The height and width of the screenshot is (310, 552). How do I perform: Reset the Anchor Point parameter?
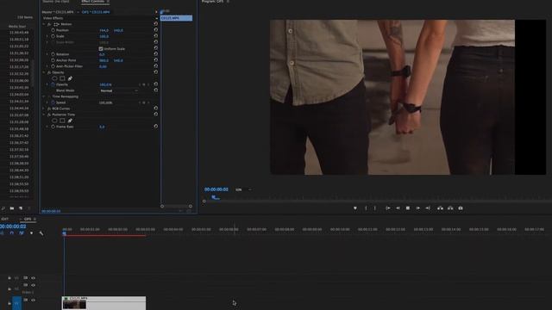coord(155,60)
